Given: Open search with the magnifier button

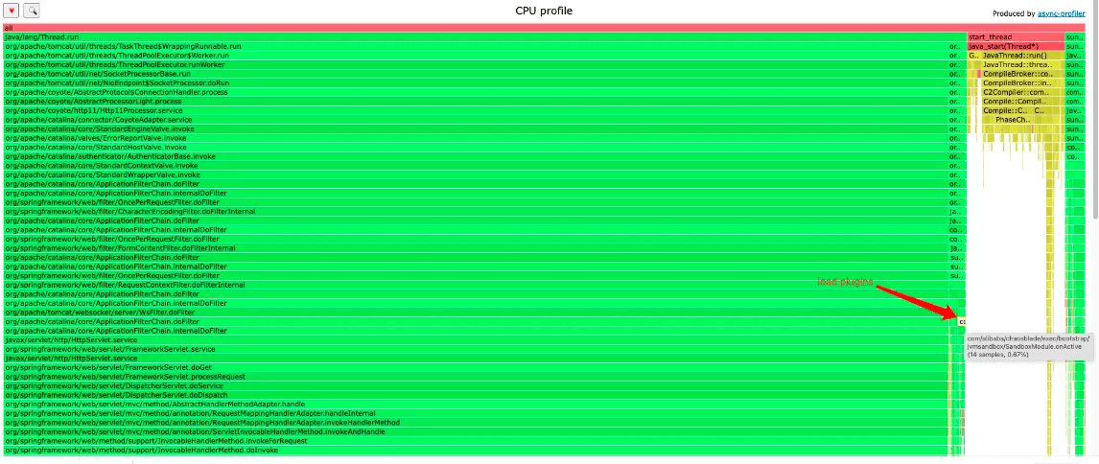Looking at the screenshot, I should click(32, 11).
